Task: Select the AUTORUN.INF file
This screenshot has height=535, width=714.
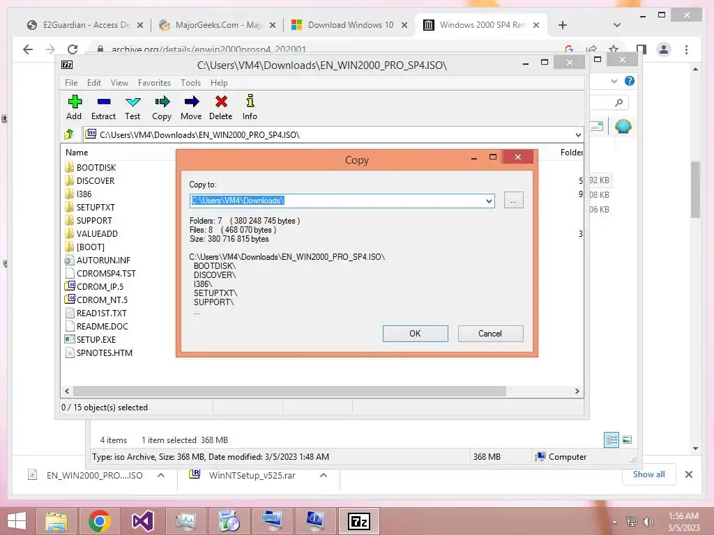Action: (x=103, y=260)
